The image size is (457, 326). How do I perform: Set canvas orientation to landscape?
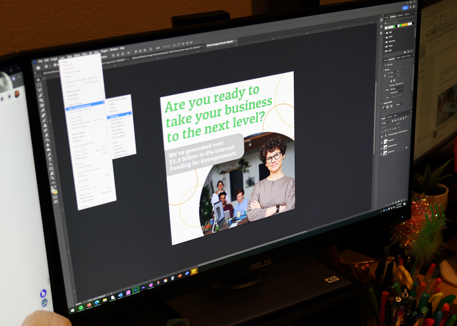tap(394, 81)
